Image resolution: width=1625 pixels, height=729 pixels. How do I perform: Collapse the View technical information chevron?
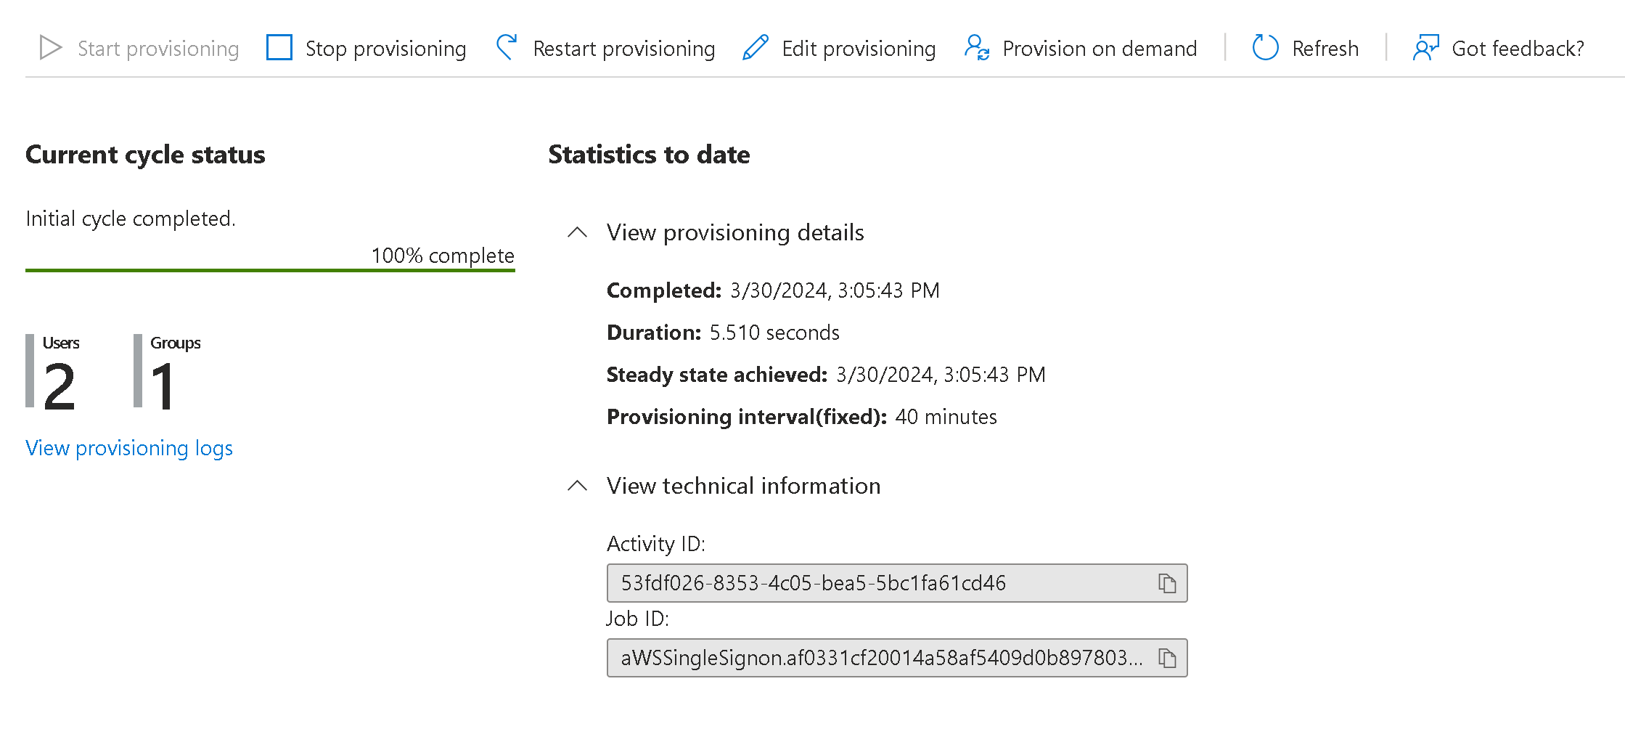(577, 486)
